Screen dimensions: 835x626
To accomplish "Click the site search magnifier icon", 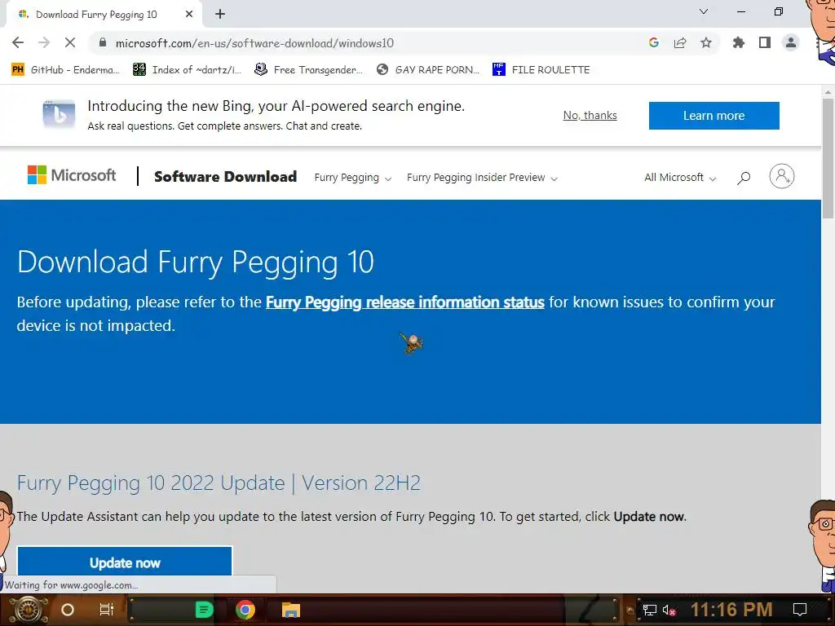I will [744, 178].
